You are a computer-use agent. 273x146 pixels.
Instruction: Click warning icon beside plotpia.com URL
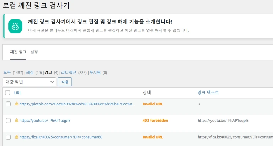click(17, 104)
